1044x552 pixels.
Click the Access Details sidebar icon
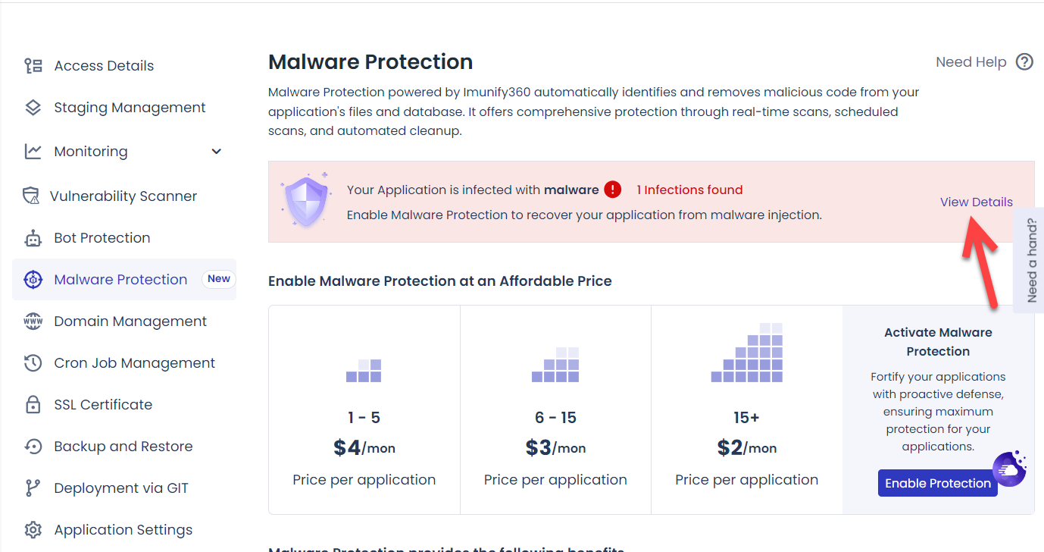tap(33, 66)
